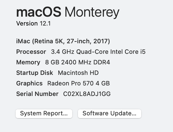
Task: Open the System Report button
Action: [44, 113]
